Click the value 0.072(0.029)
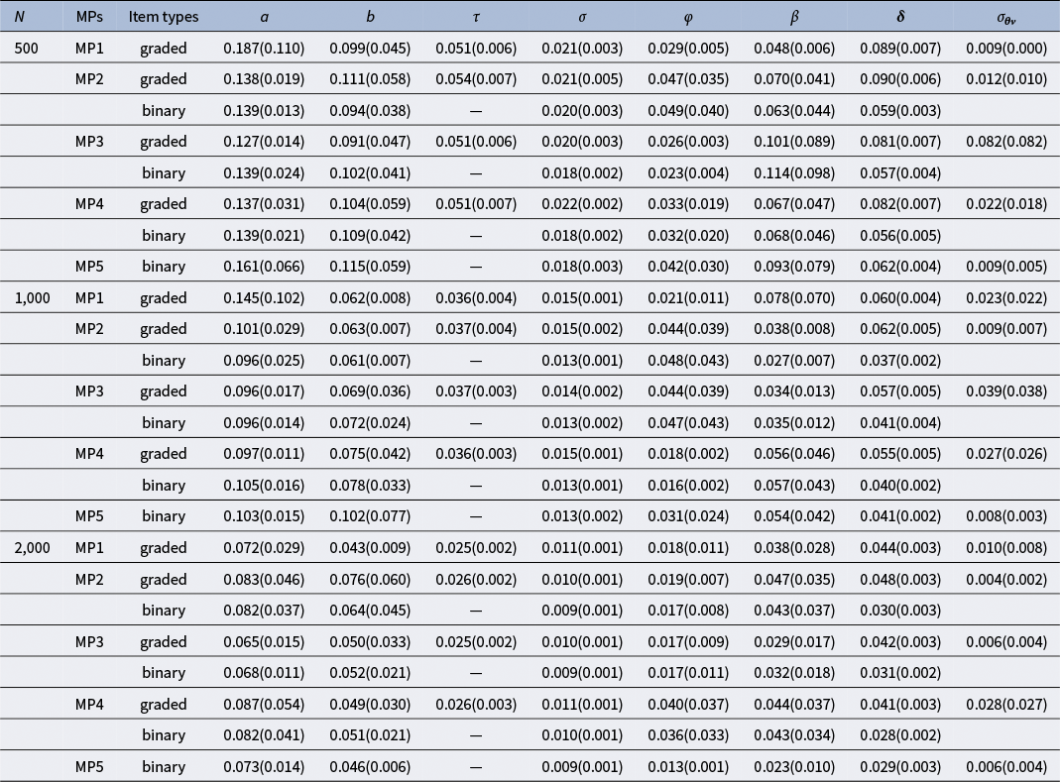 (x=265, y=547)
